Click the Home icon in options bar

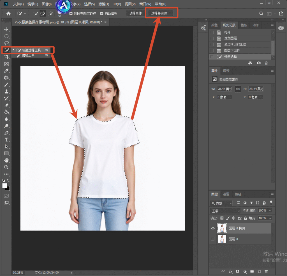pyautogui.click(x=8, y=13)
